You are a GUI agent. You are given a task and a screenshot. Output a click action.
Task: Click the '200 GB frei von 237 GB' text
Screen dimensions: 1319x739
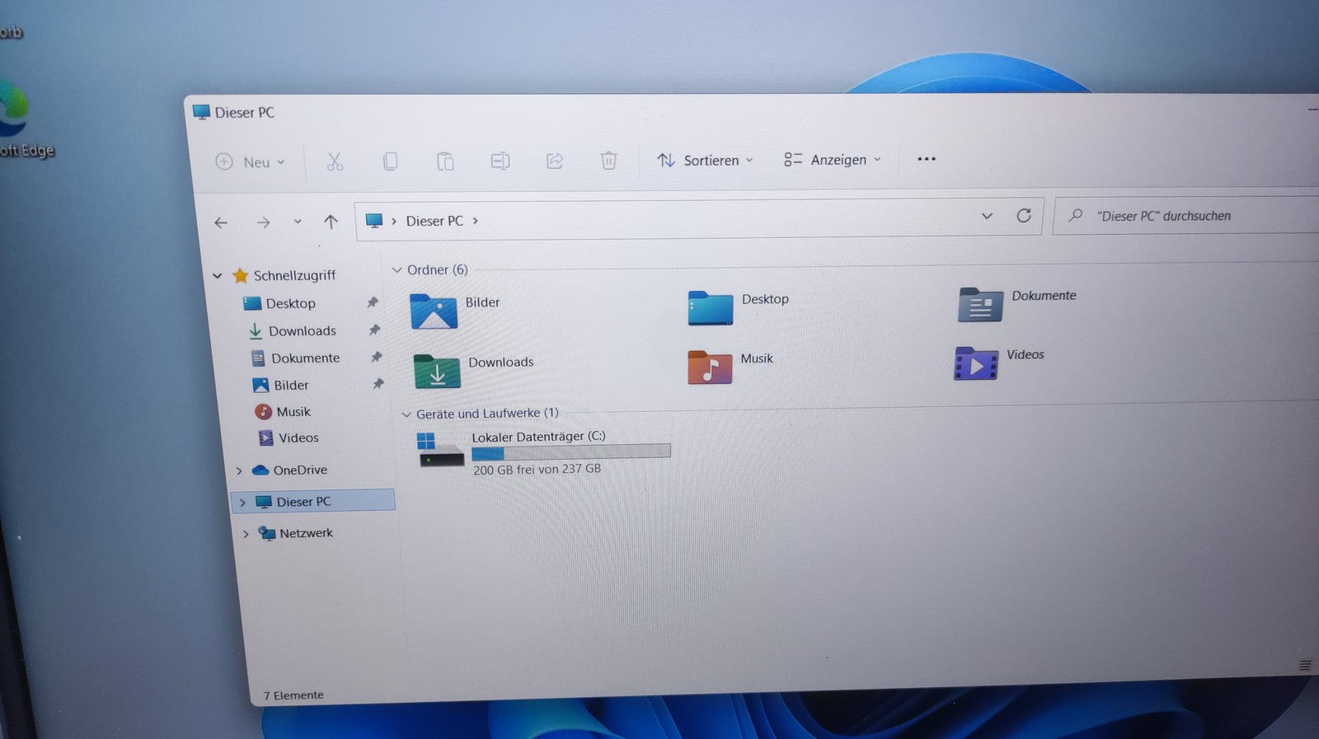537,469
